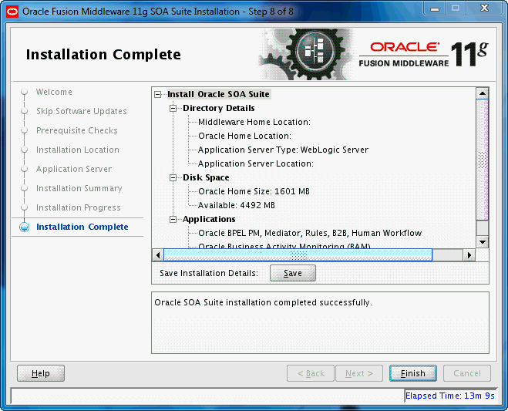Select the Oracle Home Location row
This screenshot has height=411, width=508.
click(244, 136)
